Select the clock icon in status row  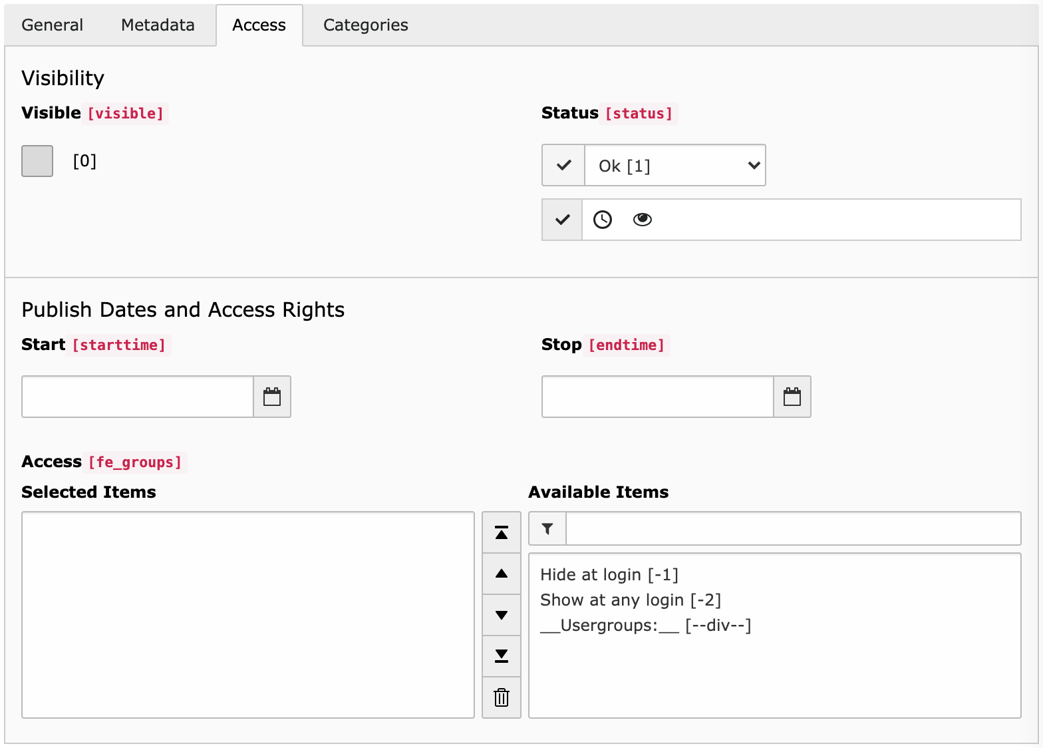603,220
